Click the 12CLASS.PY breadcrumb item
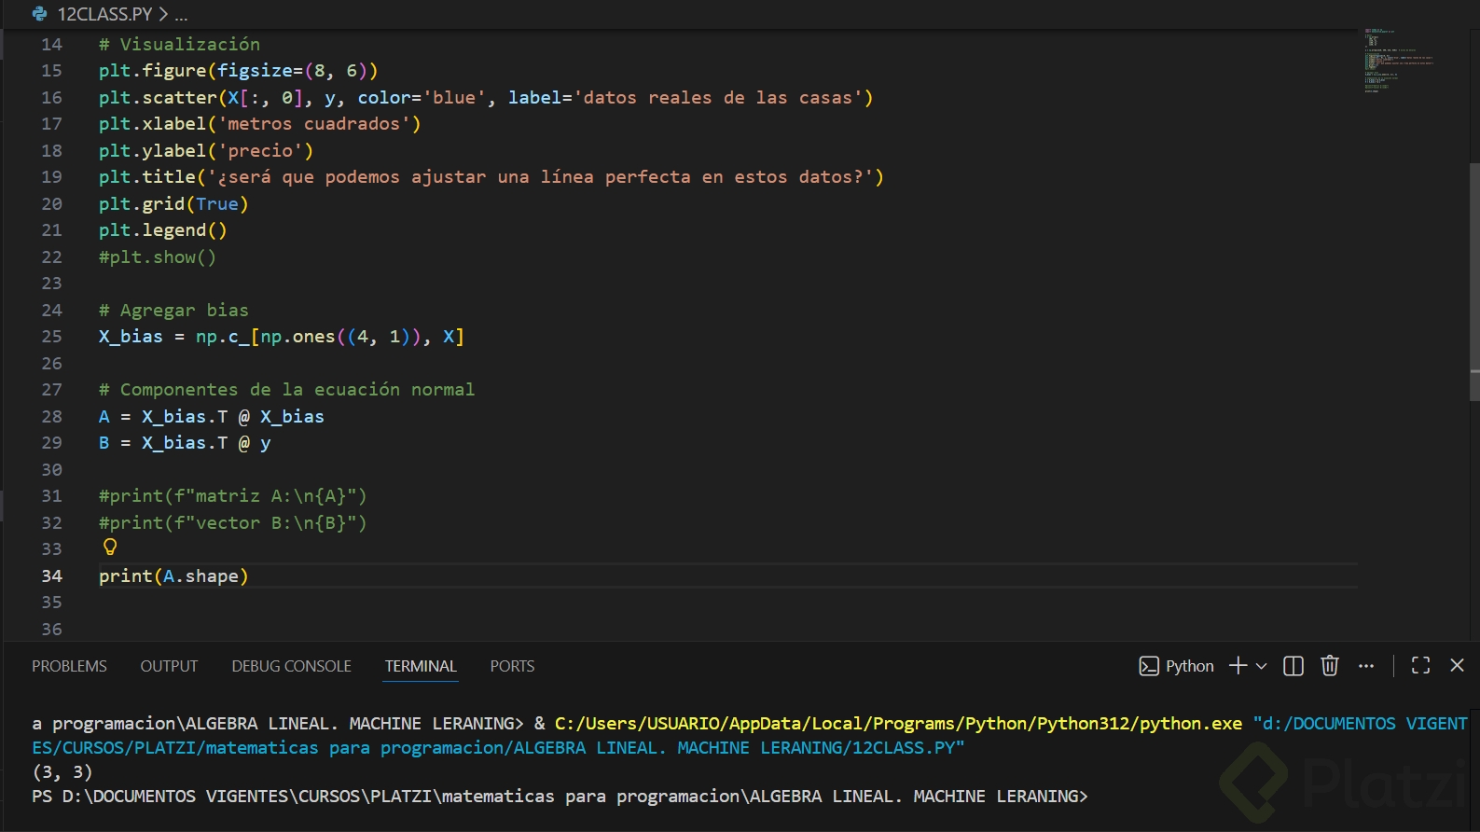1480x832 pixels. (104, 14)
